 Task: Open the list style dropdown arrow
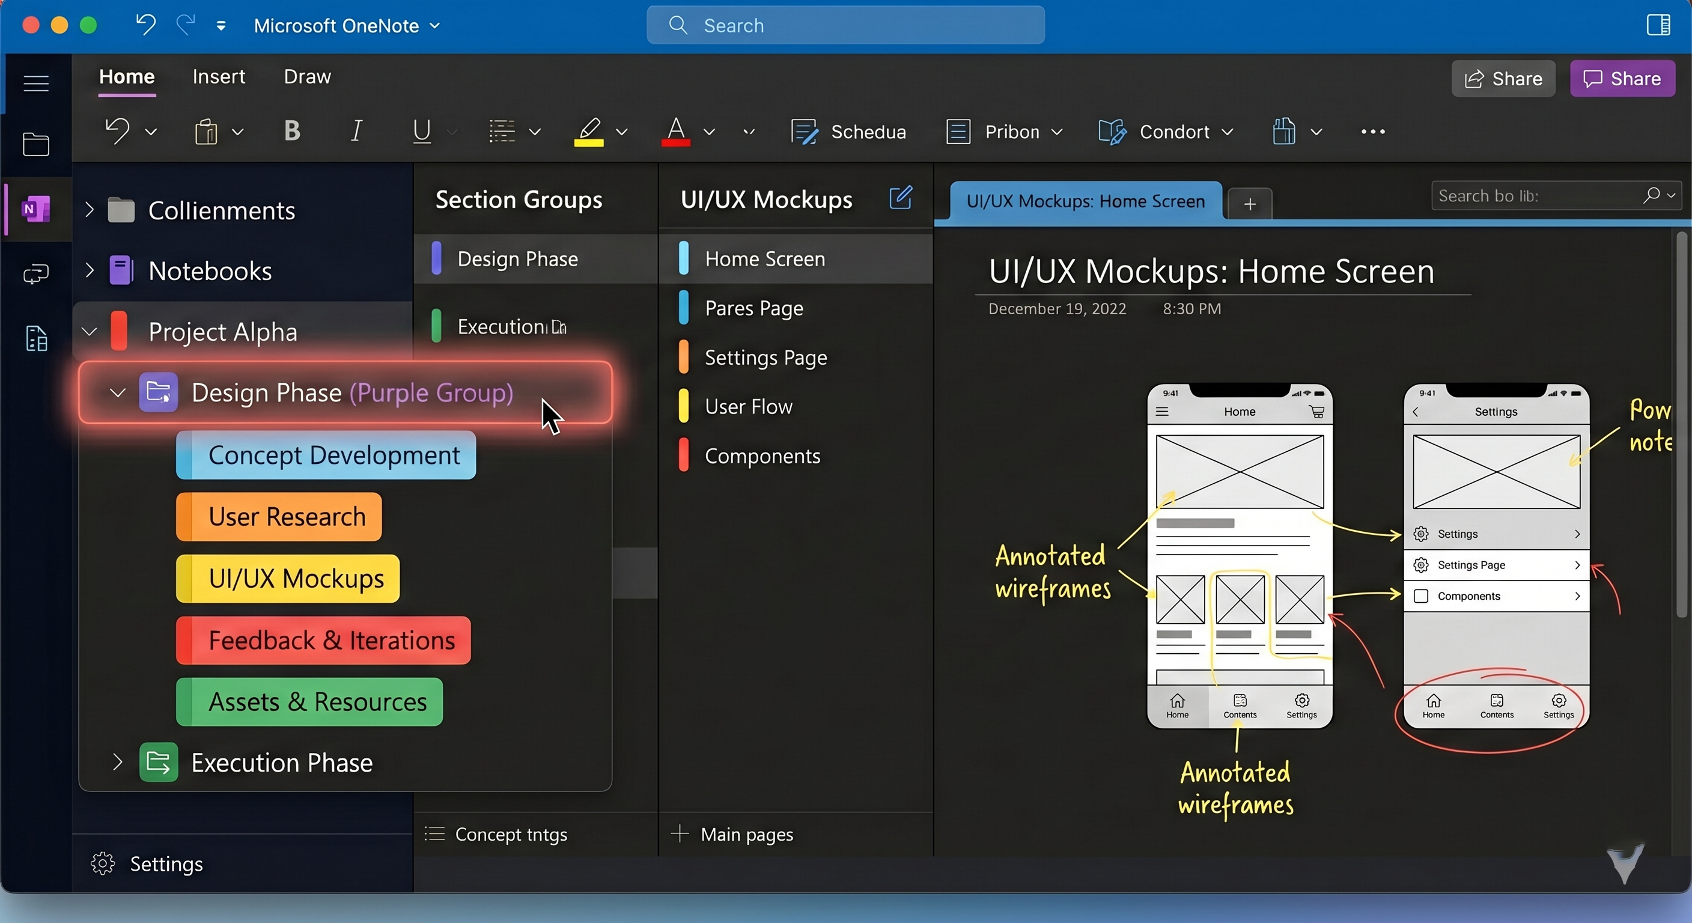pos(535,132)
